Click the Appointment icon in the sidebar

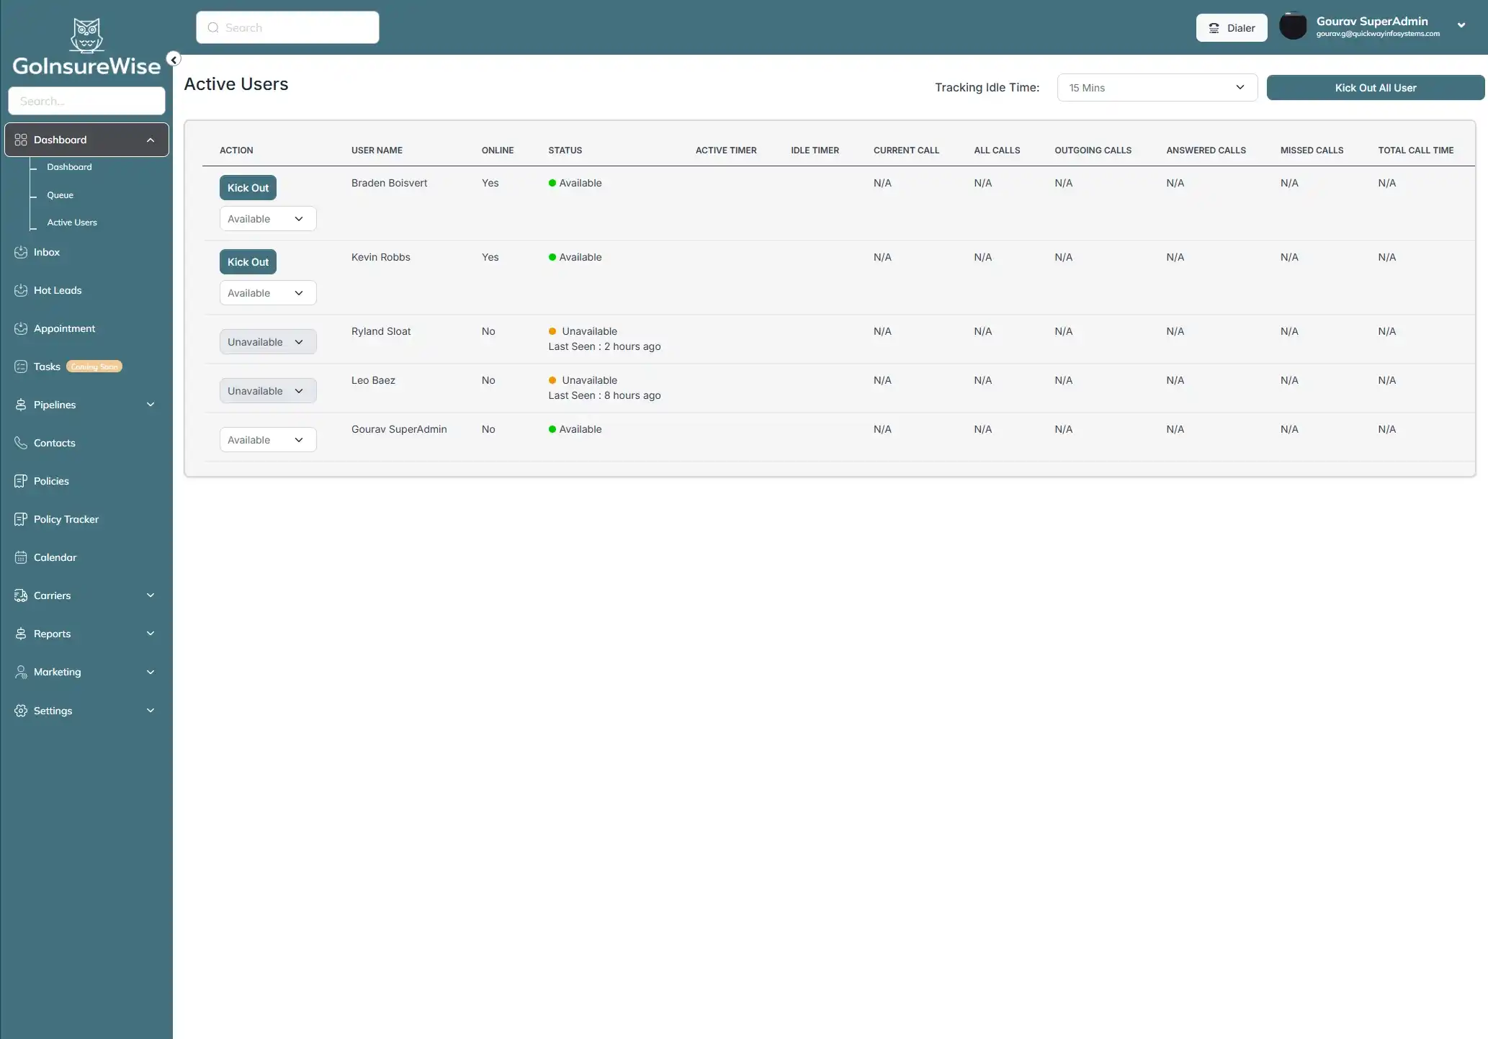point(21,328)
